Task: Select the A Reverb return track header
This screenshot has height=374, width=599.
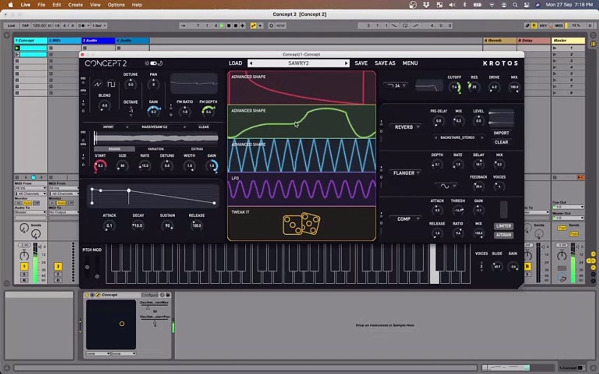Action: point(500,41)
